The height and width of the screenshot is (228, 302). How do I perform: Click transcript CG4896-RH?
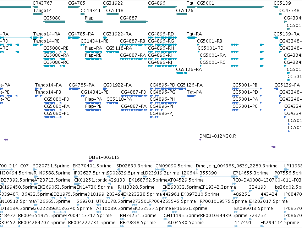[163, 52]
